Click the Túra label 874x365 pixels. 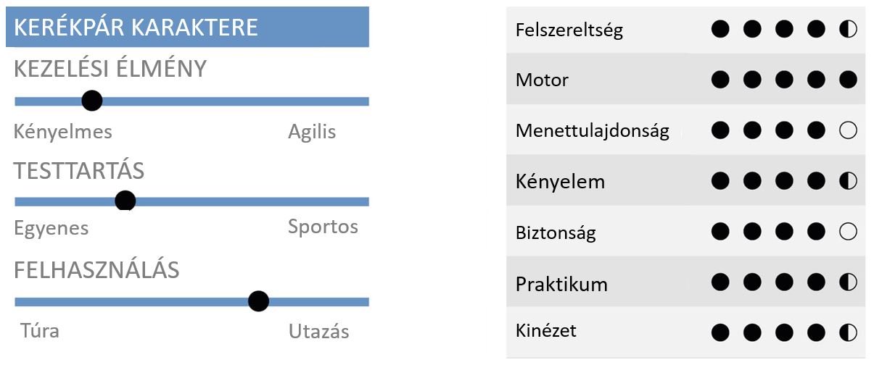[39, 331]
